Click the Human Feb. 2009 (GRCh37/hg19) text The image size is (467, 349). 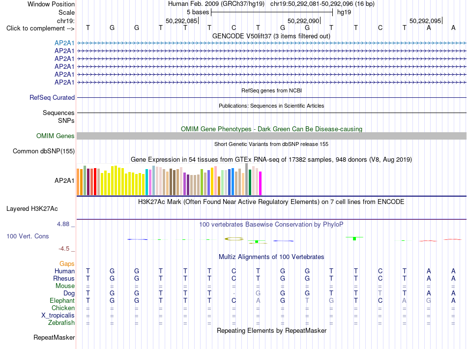click(x=216, y=4)
